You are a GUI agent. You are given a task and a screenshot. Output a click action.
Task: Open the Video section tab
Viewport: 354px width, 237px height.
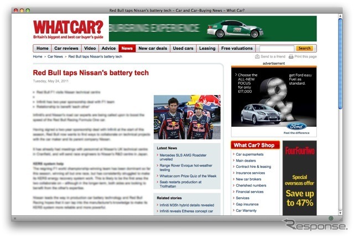click(x=90, y=49)
